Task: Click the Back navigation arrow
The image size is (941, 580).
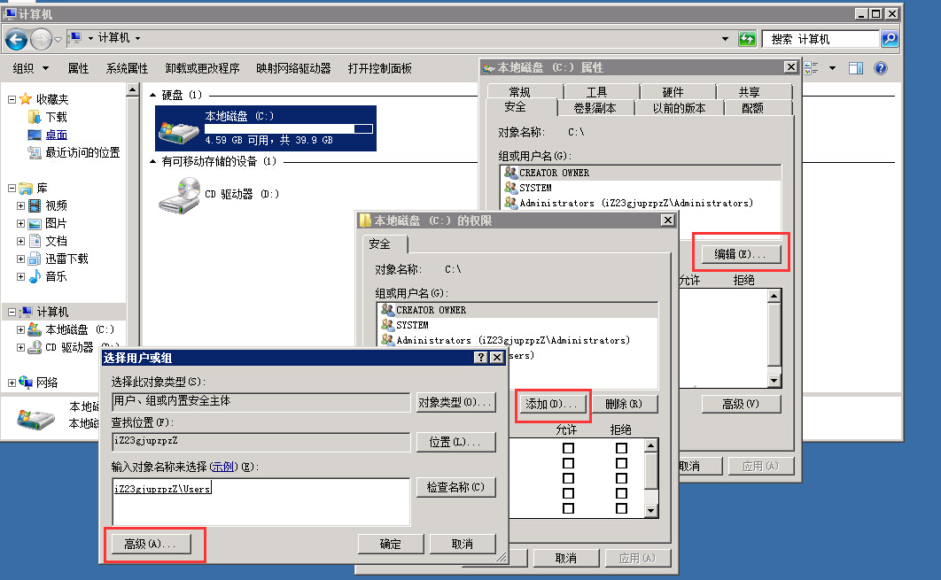Action: [x=16, y=39]
